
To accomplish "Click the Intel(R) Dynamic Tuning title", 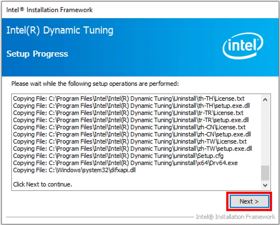I will point(60,30).
